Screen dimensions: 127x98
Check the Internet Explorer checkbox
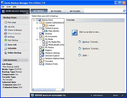(x=40, y=56)
